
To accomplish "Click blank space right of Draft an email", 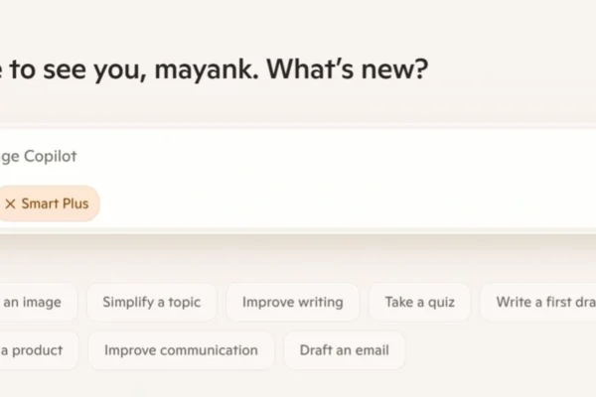I will 497,349.
